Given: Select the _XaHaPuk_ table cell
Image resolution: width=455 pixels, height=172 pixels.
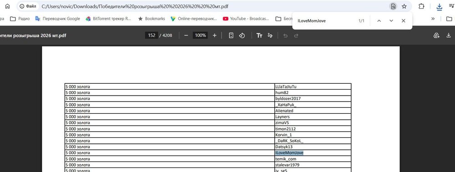Looking at the screenshot, I should pos(313,105).
